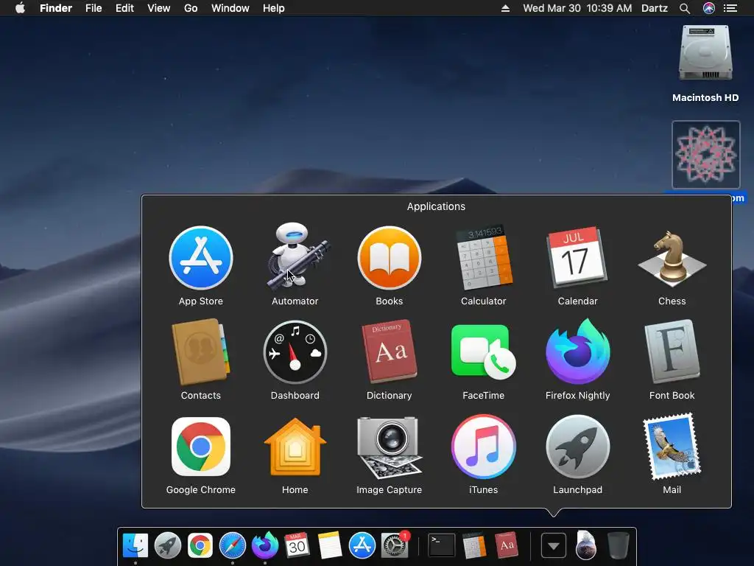The height and width of the screenshot is (566, 754).
Task: Click the Launchpad rocket in the Dock
Action: click(x=167, y=545)
